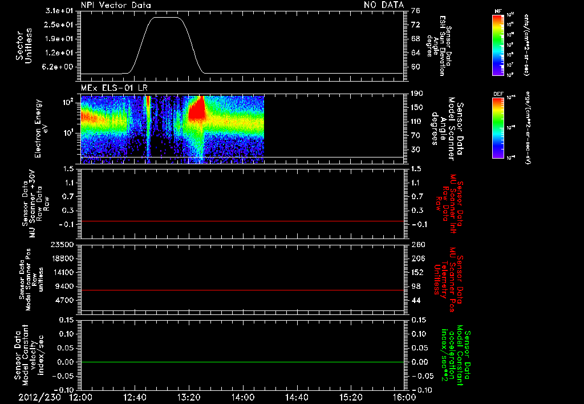The height and width of the screenshot is (404, 584).
Task: Click the 12:40 time axis label
Action: point(135,397)
